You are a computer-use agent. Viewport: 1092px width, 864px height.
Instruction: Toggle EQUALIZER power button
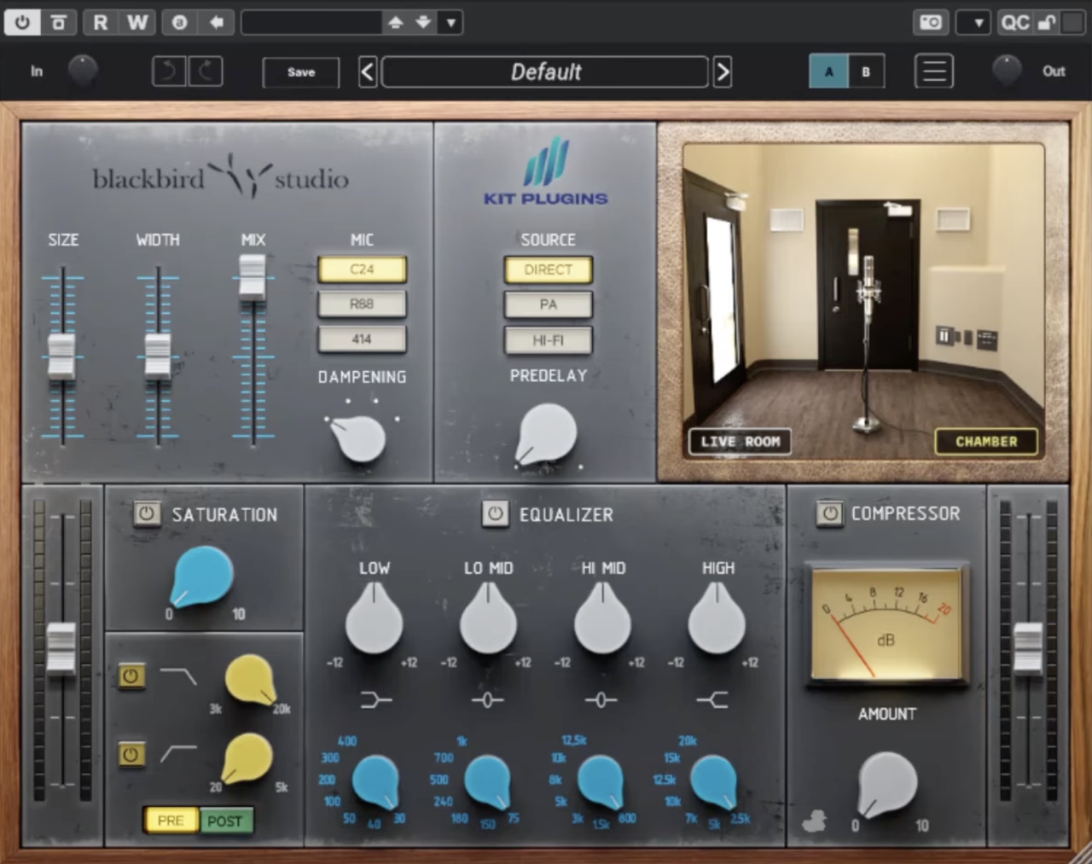pyautogui.click(x=495, y=513)
